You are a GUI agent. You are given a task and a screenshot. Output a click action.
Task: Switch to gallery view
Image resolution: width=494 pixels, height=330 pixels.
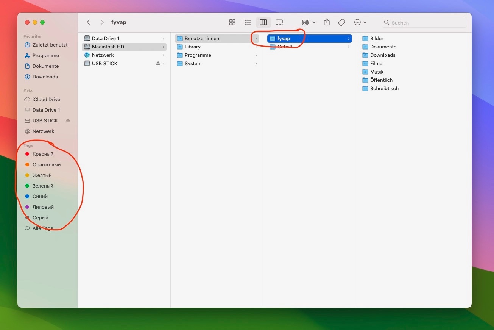[x=279, y=22]
